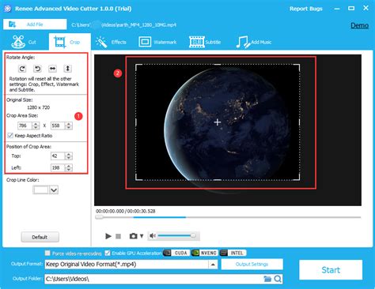Screen dimensions: 375x289
Task: Expand crop line color dropdown
Action: [54, 190]
